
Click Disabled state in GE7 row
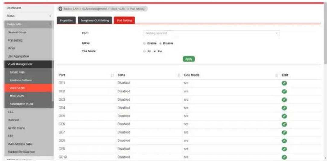124,132
